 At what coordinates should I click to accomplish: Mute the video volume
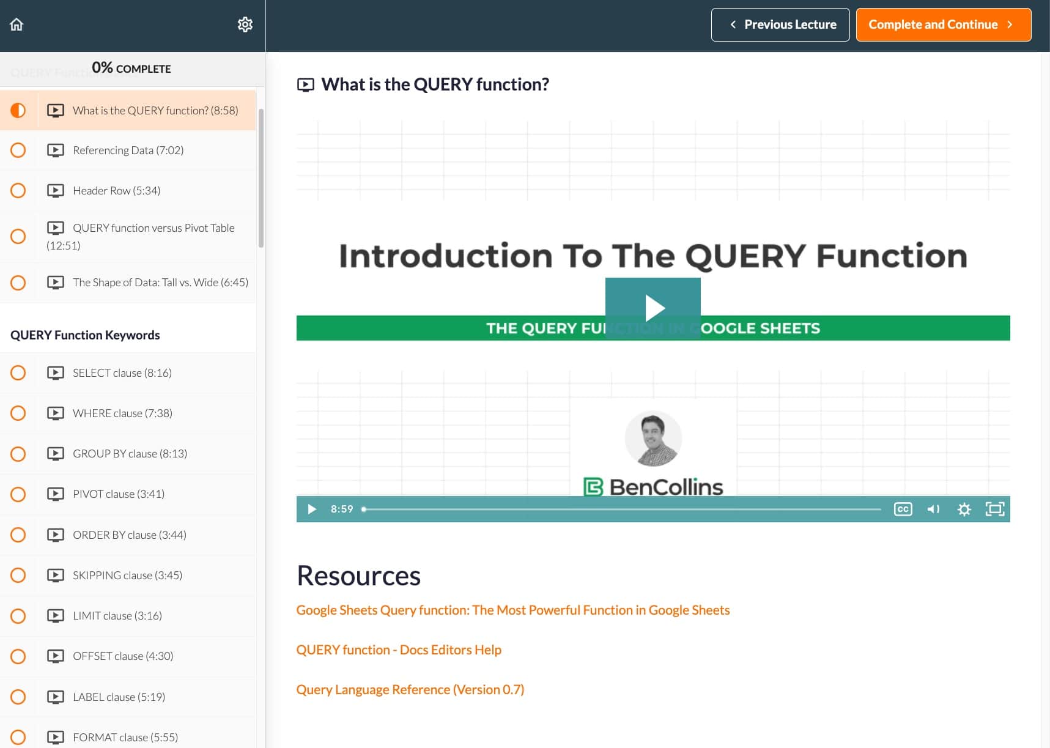(x=933, y=509)
